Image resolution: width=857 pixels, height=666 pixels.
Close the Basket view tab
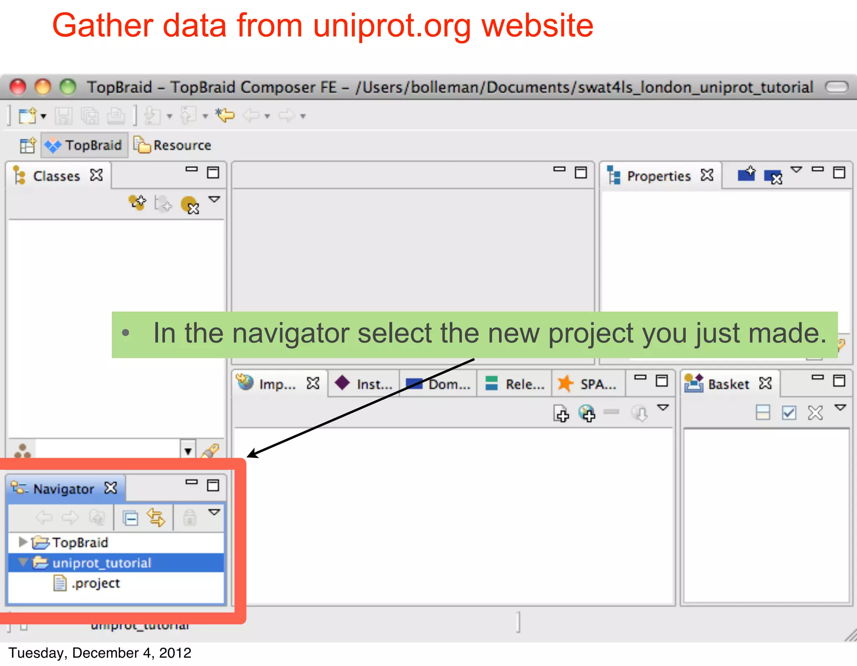[x=765, y=383]
